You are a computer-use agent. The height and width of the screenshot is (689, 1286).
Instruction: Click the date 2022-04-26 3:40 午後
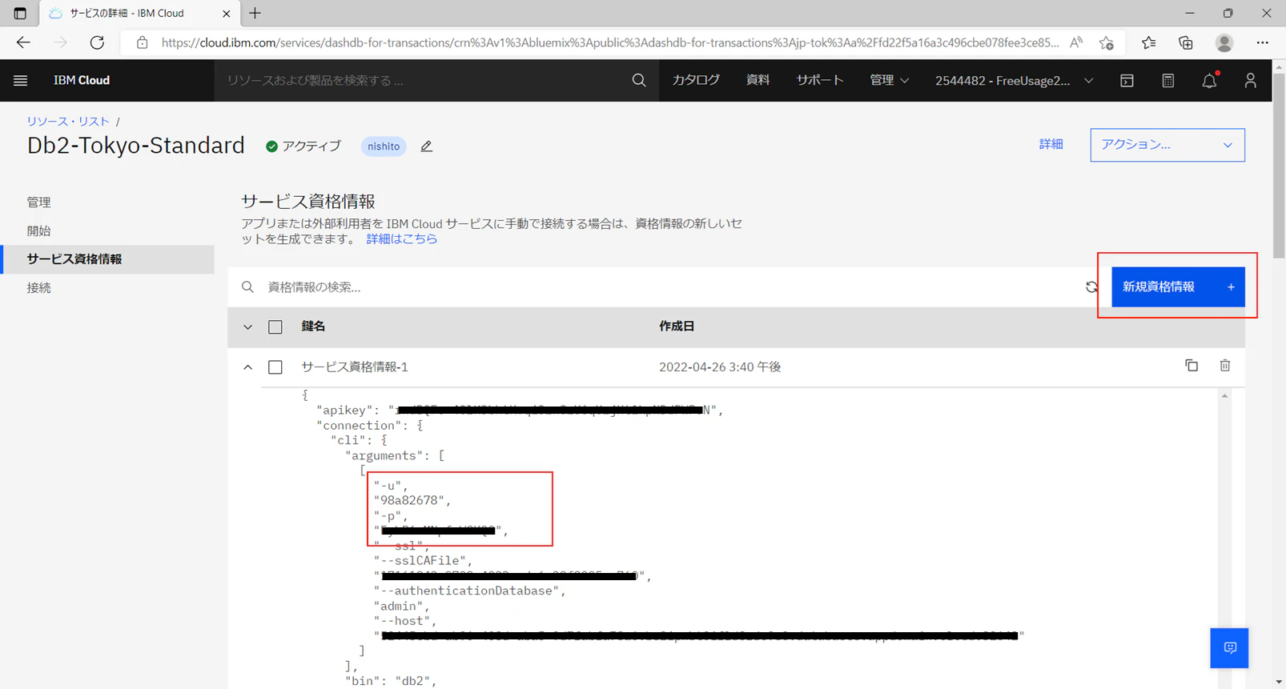tap(720, 367)
